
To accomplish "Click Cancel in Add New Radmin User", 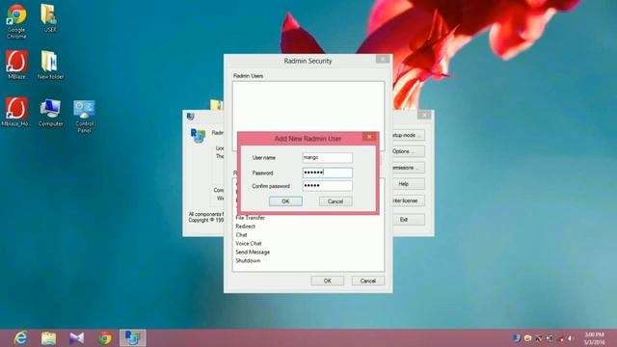I will (x=335, y=201).
